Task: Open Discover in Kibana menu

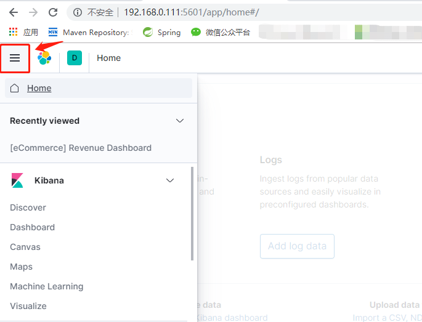Action: tap(28, 207)
